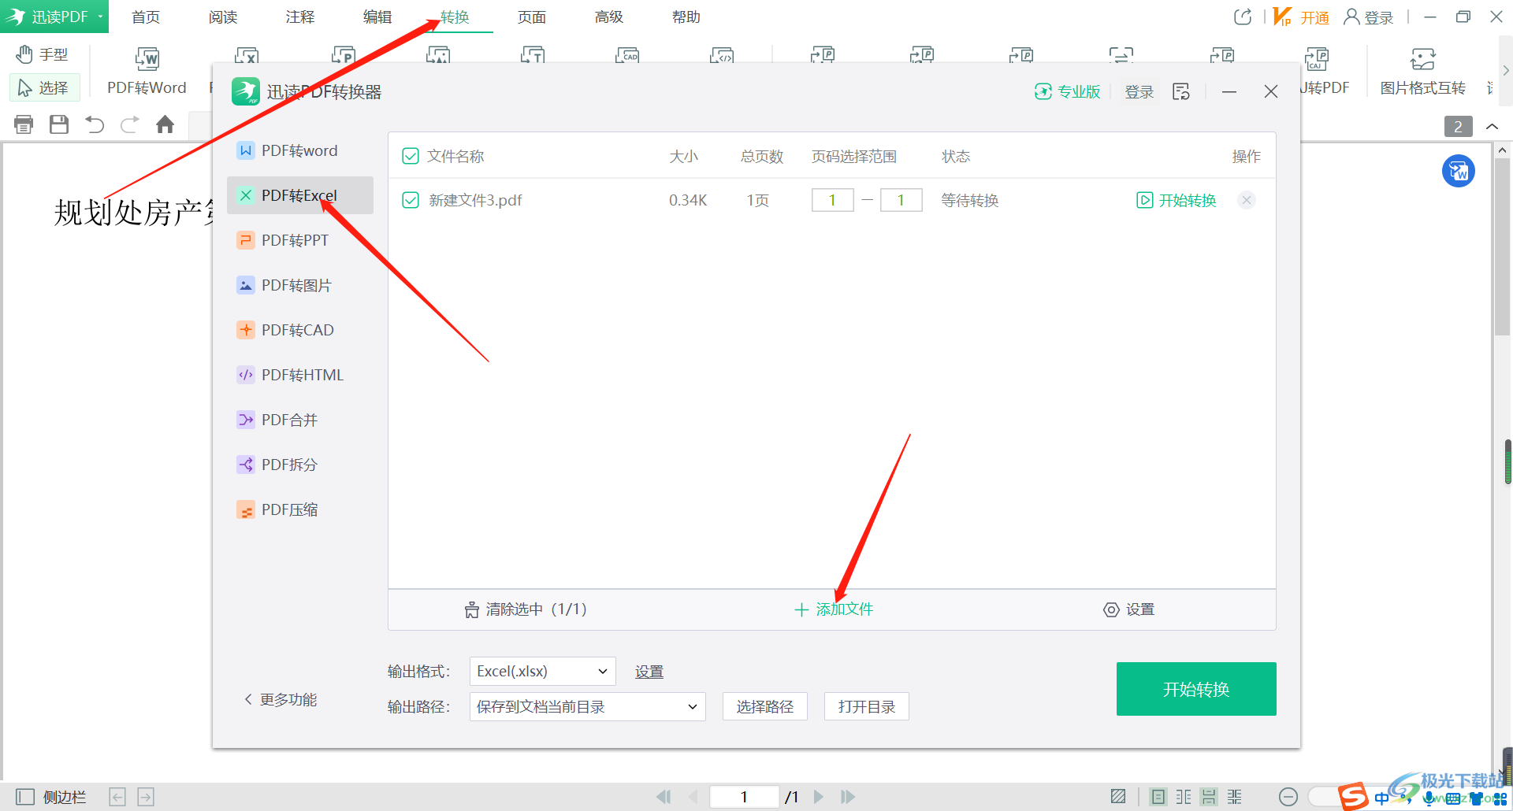
Task: Select two-page facing view icon
Action: 1184,797
